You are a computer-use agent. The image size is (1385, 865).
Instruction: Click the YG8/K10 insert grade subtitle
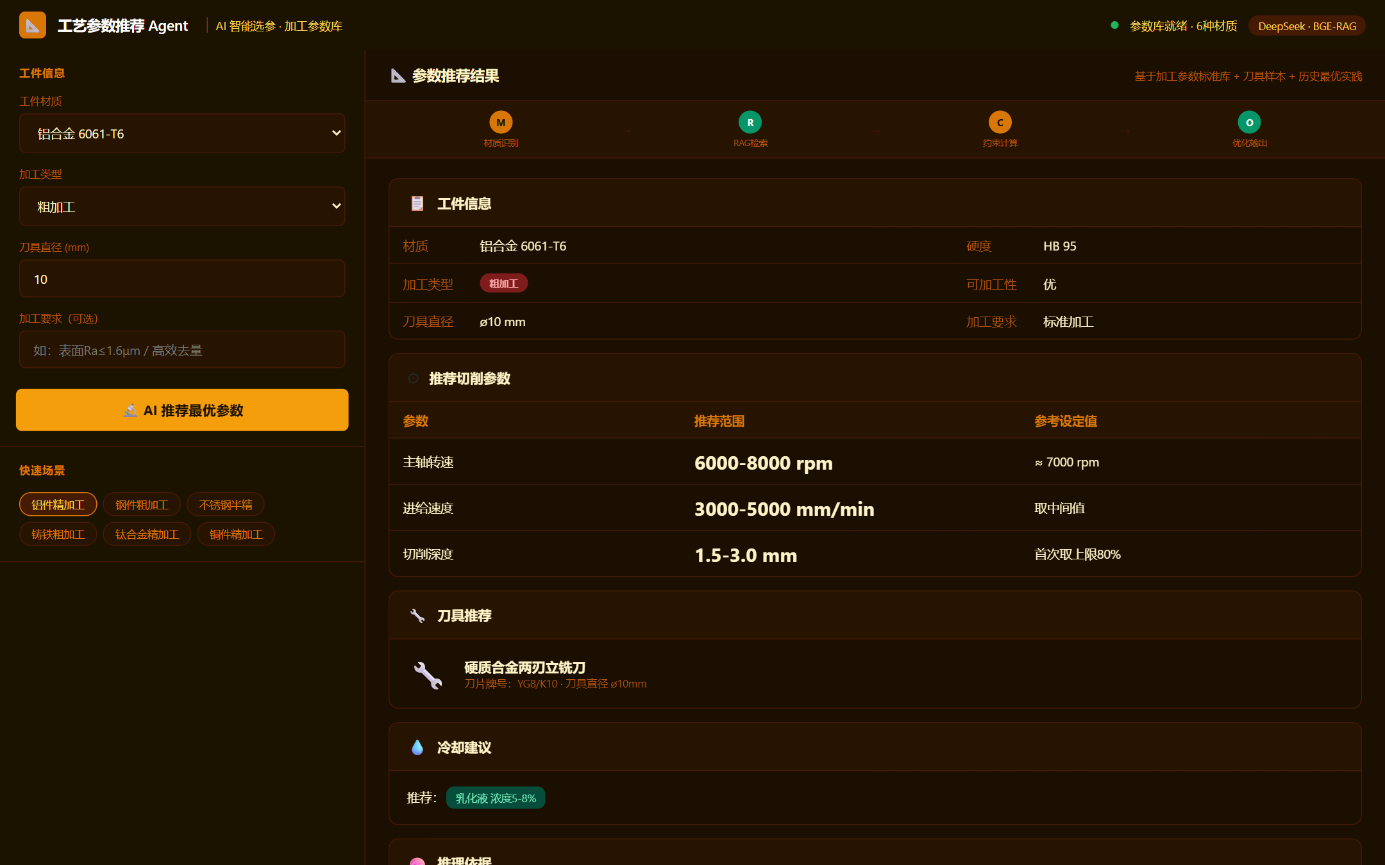point(555,684)
